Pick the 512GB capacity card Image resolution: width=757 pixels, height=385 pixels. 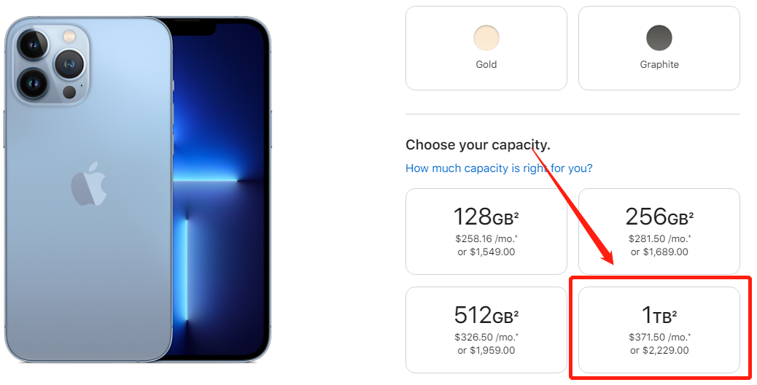click(486, 330)
